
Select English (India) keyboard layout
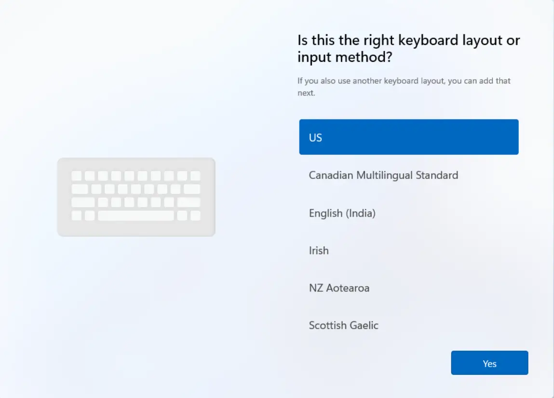click(342, 213)
